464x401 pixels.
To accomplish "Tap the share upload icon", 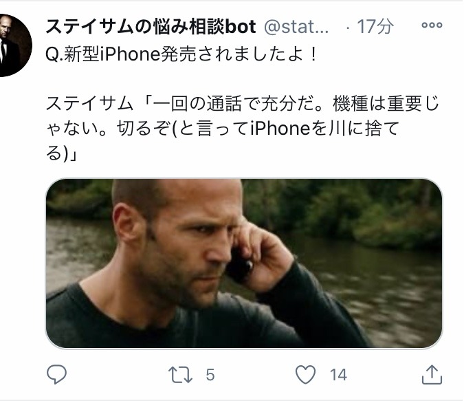I will (x=432, y=375).
